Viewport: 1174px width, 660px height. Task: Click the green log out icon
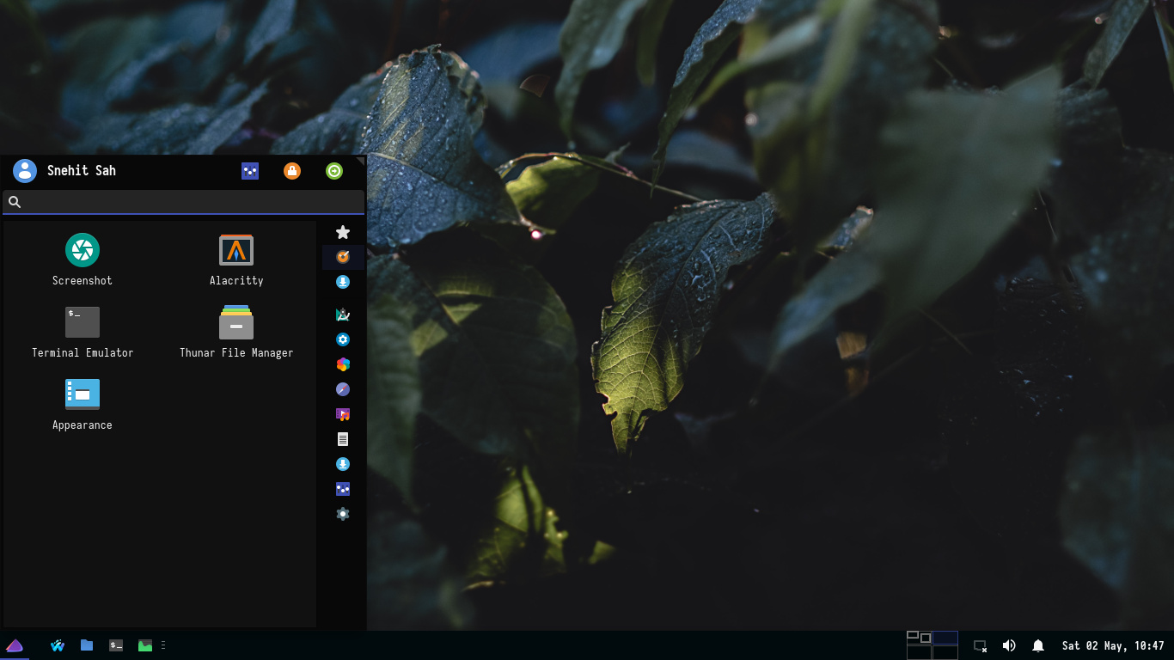[x=334, y=171]
